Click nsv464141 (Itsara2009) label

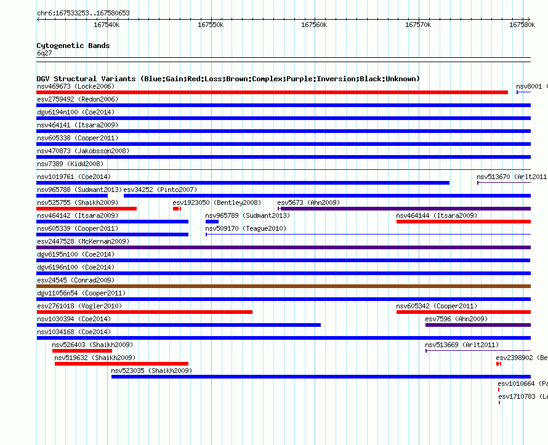(78, 125)
